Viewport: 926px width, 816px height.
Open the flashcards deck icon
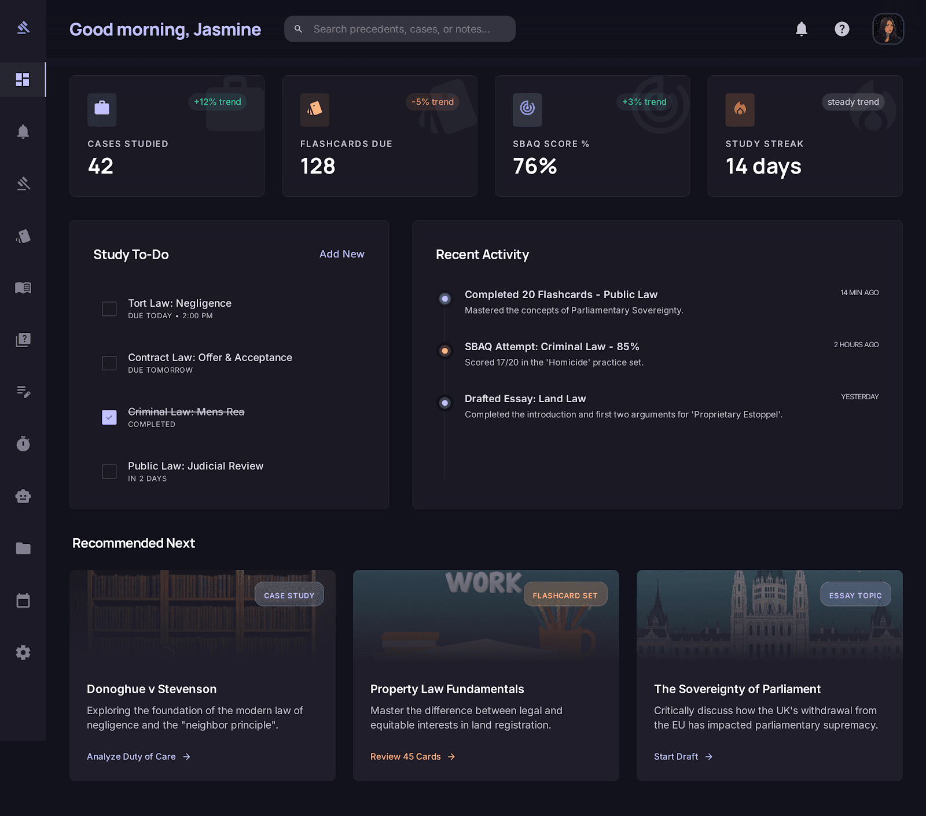tap(23, 236)
